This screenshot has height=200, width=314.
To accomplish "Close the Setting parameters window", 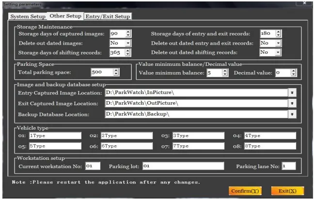I will (303, 3).
